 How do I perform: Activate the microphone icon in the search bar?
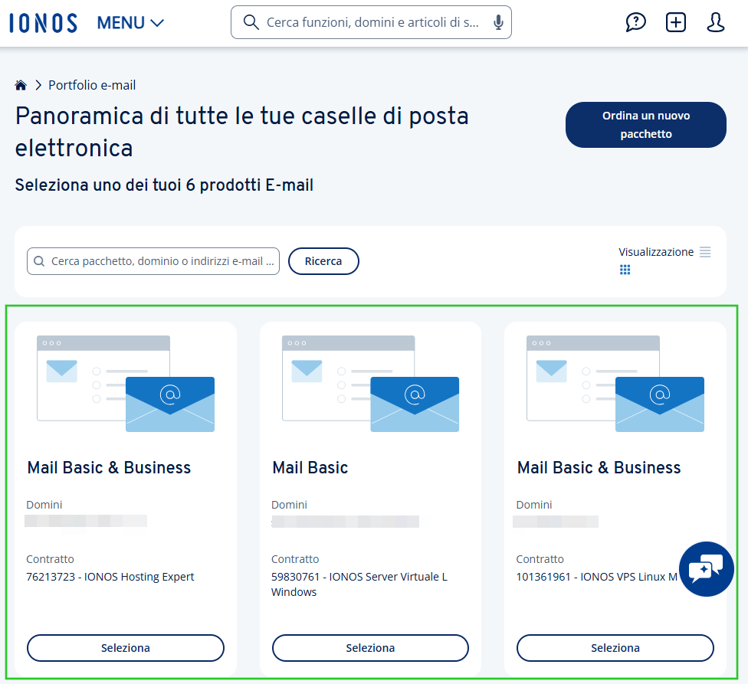(498, 22)
